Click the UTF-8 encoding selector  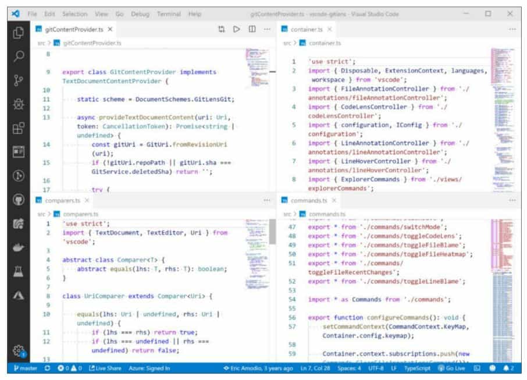(x=376, y=368)
